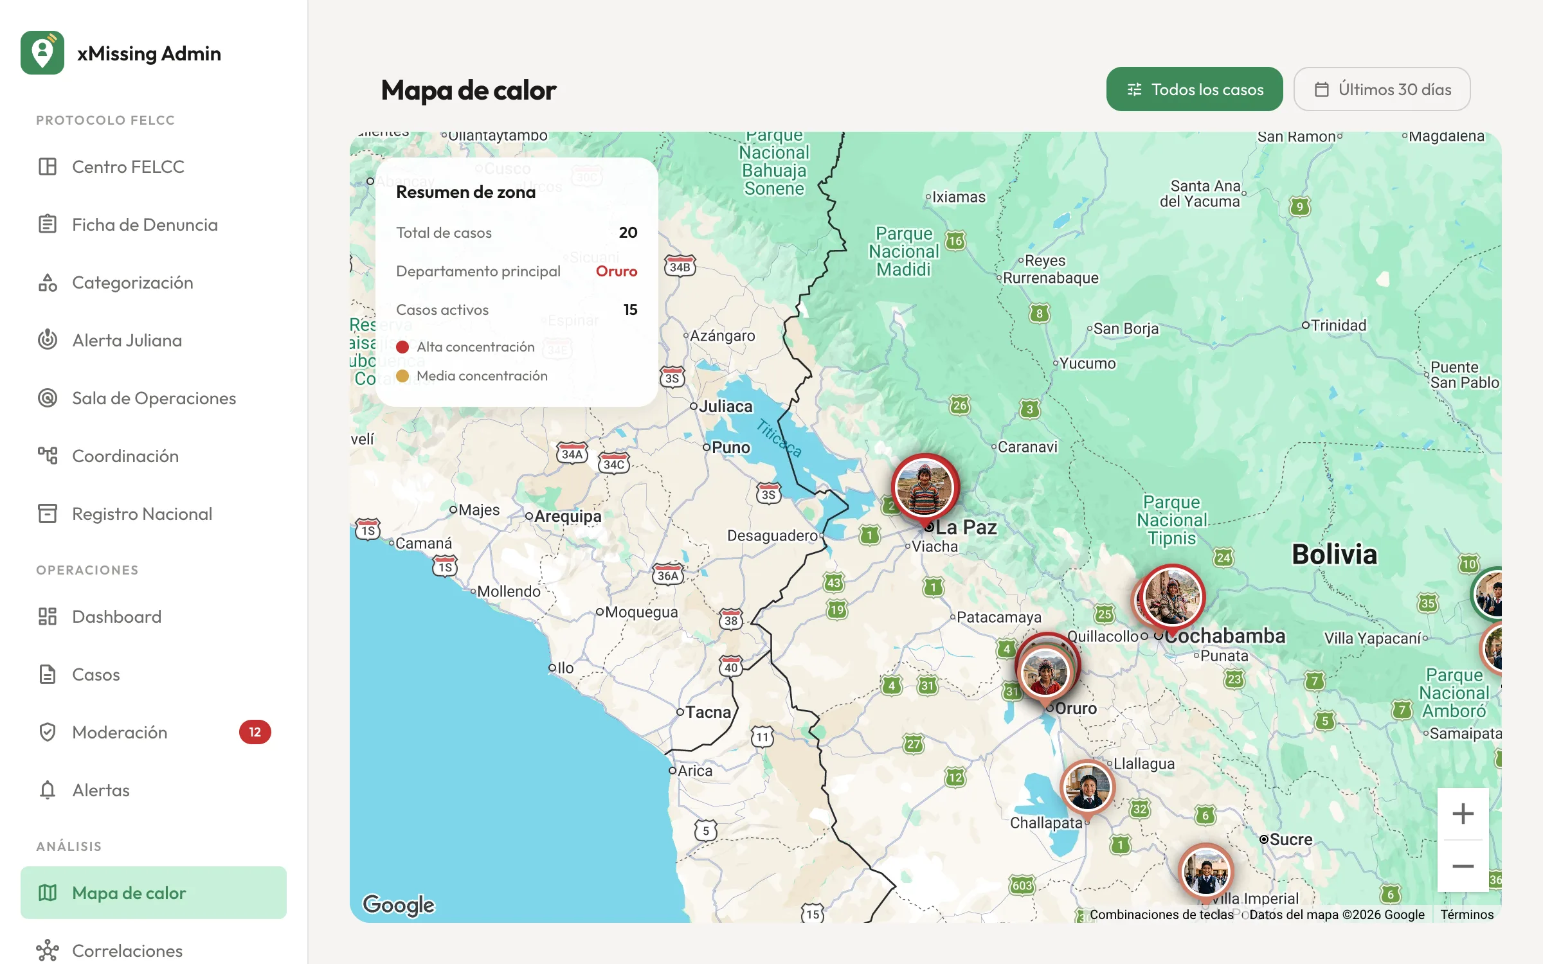Open Centro FELCC panel icon
This screenshot has height=964, width=1543.
(x=48, y=166)
